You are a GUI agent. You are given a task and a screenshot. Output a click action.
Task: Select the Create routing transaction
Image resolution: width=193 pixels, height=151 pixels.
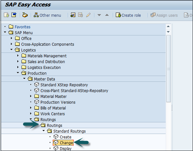pyautogui.click(x=65, y=137)
